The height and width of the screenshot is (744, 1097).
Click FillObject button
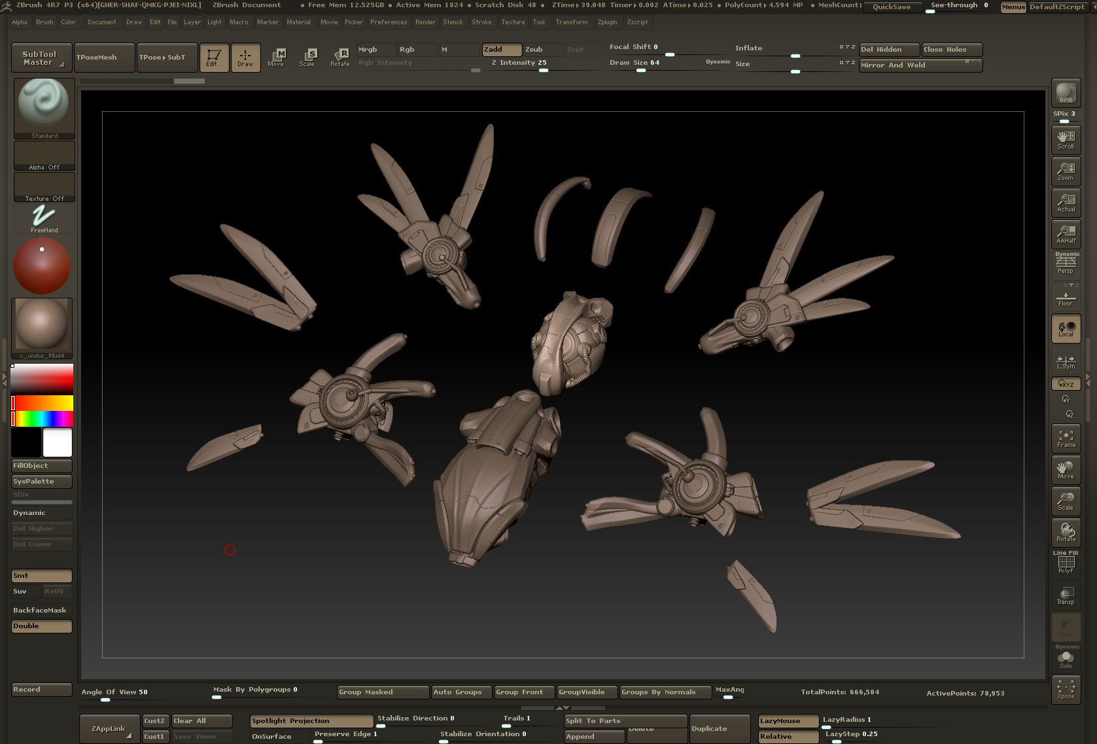42,466
